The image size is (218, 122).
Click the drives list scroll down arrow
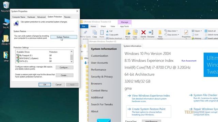(72, 62)
